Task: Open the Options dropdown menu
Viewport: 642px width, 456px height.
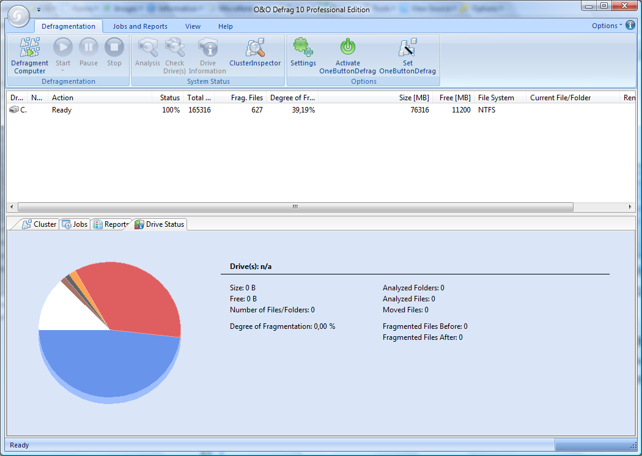Action: (607, 26)
